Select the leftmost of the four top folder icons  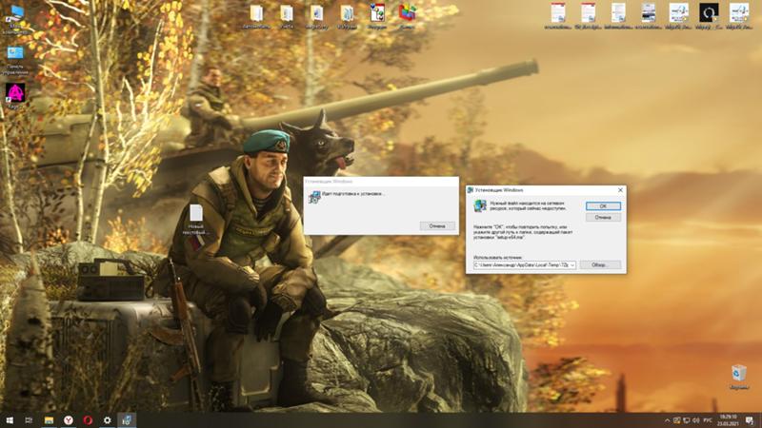pyautogui.click(x=256, y=15)
